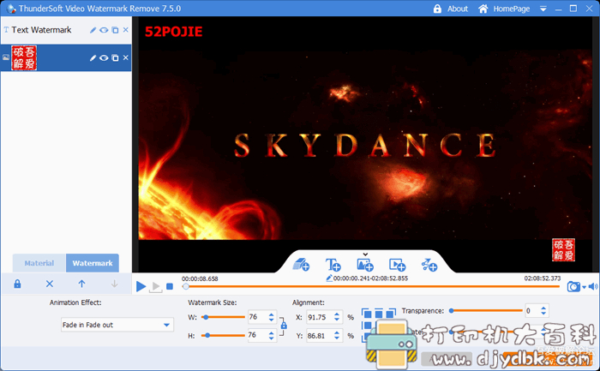
Task: Add a watermark removal eraser area
Action: pyautogui.click(x=301, y=264)
